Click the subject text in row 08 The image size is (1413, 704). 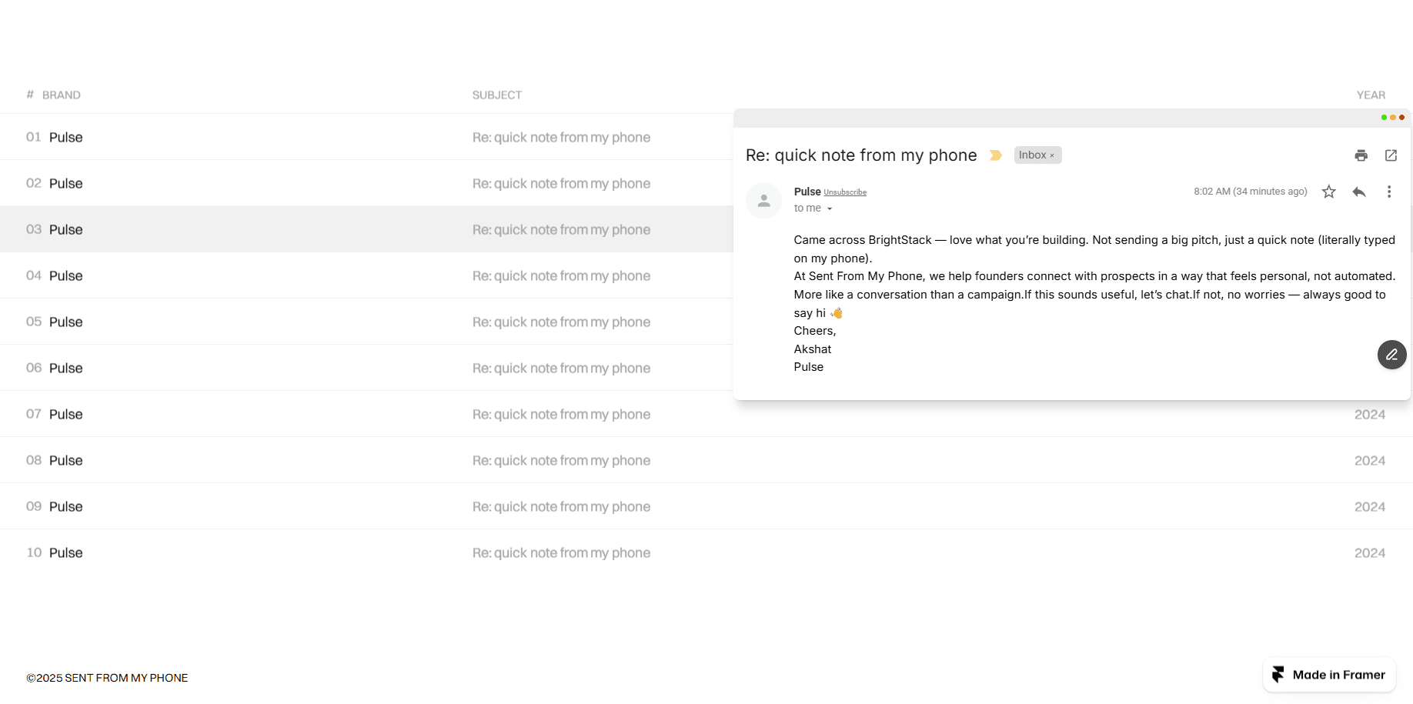pos(561,461)
